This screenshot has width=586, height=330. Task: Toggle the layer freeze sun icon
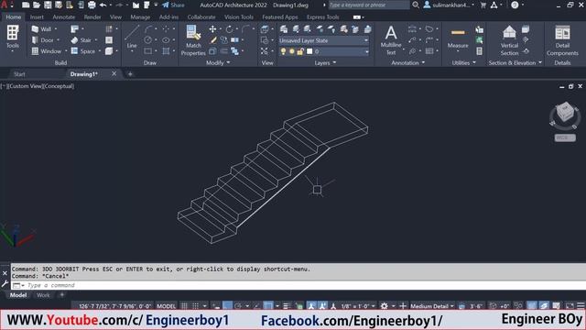tap(291, 51)
